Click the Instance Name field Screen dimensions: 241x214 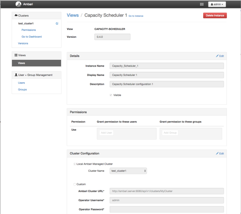tap(167, 66)
